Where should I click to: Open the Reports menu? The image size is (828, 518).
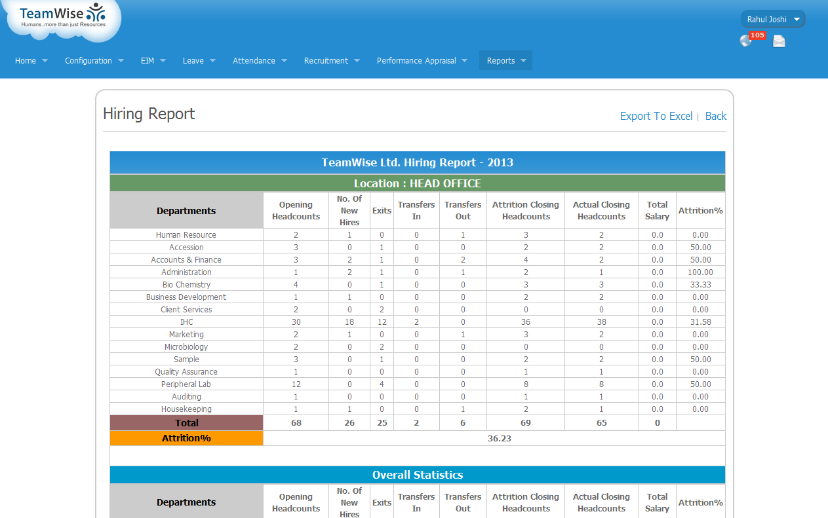click(506, 60)
